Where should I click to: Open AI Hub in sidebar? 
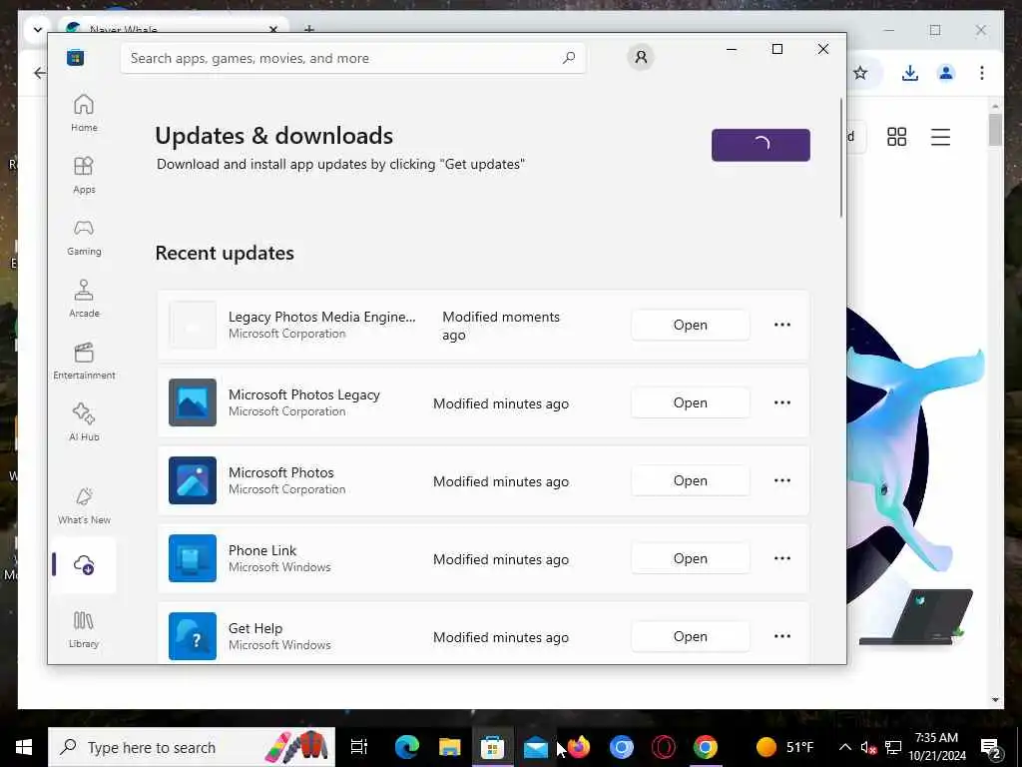tap(84, 422)
